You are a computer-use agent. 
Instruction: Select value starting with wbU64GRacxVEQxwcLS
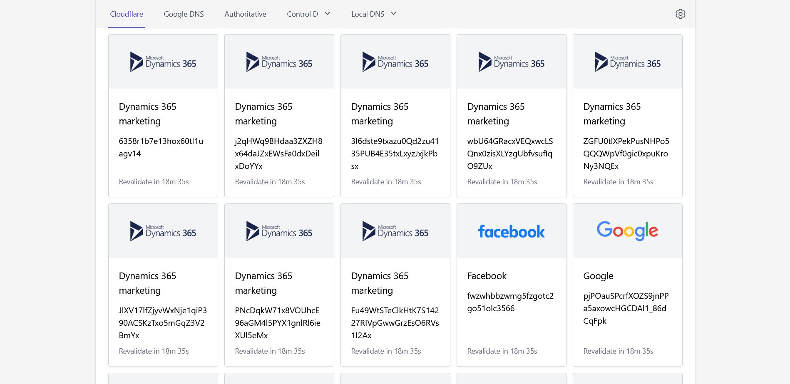pyautogui.click(x=510, y=154)
